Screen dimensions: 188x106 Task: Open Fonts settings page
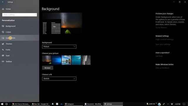pos(20,50)
